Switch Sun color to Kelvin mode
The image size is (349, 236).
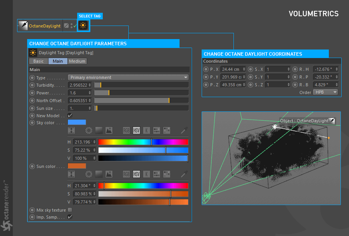147,174
